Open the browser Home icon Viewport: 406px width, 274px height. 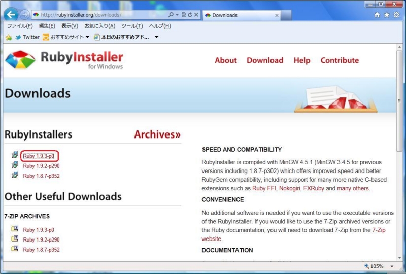(x=377, y=15)
